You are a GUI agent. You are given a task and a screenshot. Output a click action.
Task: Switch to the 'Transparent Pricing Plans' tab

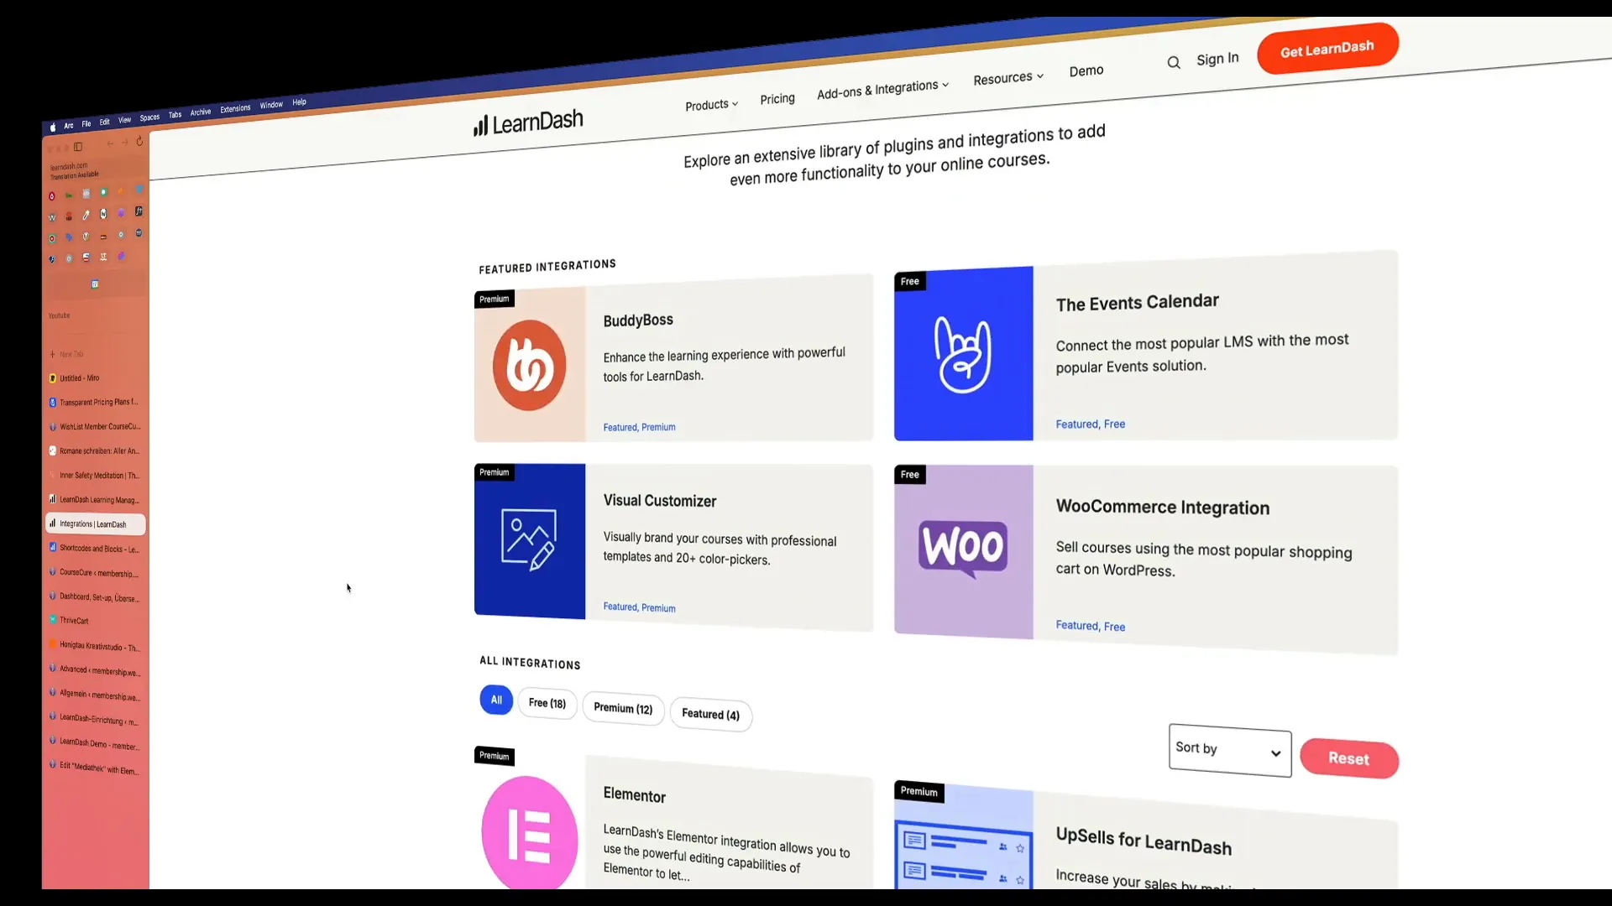click(95, 402)
